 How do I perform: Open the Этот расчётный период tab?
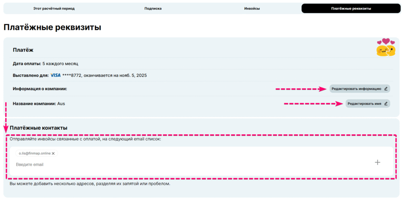[x=54, y=8]
